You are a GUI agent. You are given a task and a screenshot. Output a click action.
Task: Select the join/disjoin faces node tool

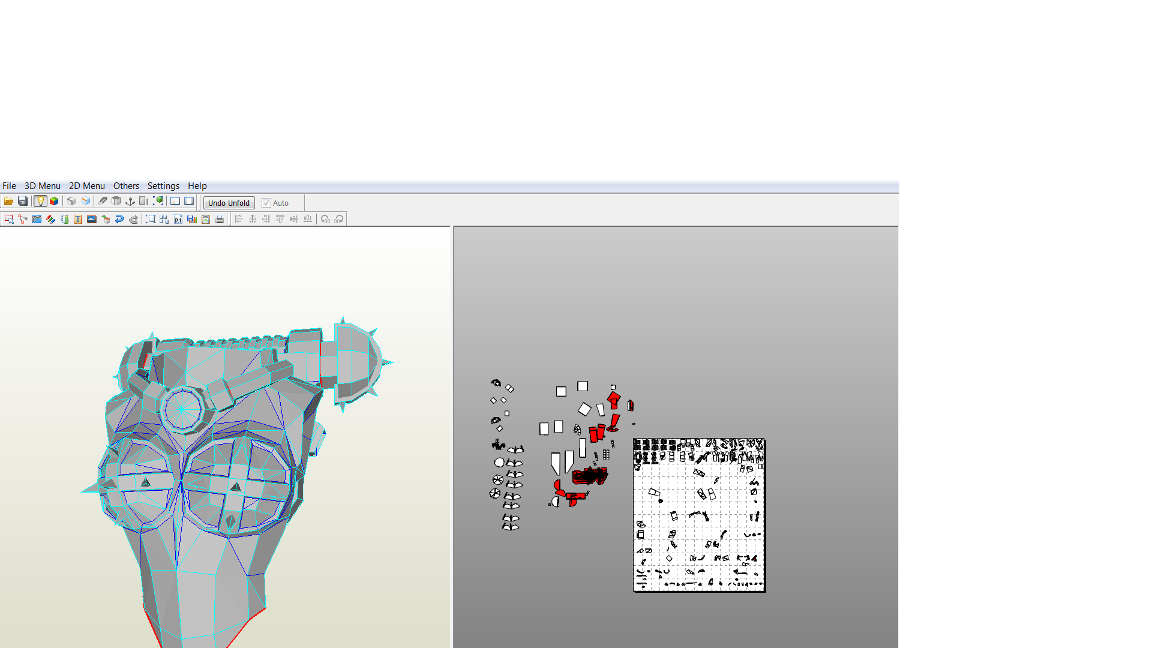coord(23,220)
